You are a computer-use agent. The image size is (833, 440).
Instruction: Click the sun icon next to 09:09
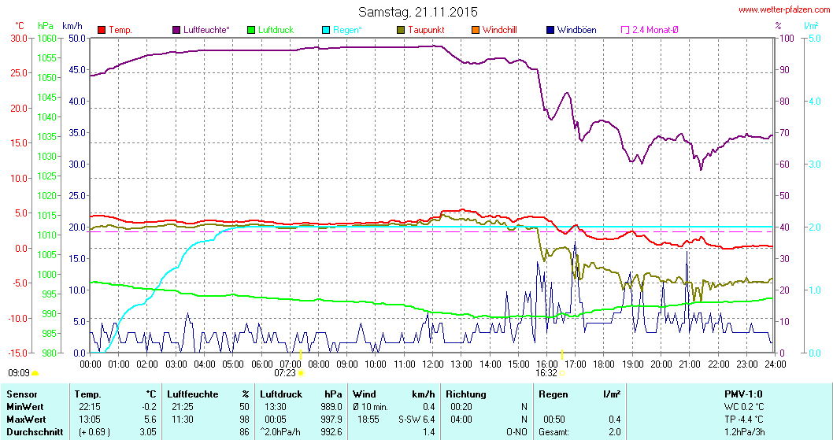click(x=35, y=373)
